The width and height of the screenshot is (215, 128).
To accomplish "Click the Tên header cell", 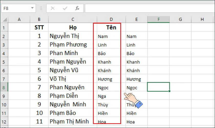I will (x=111, y=27).
